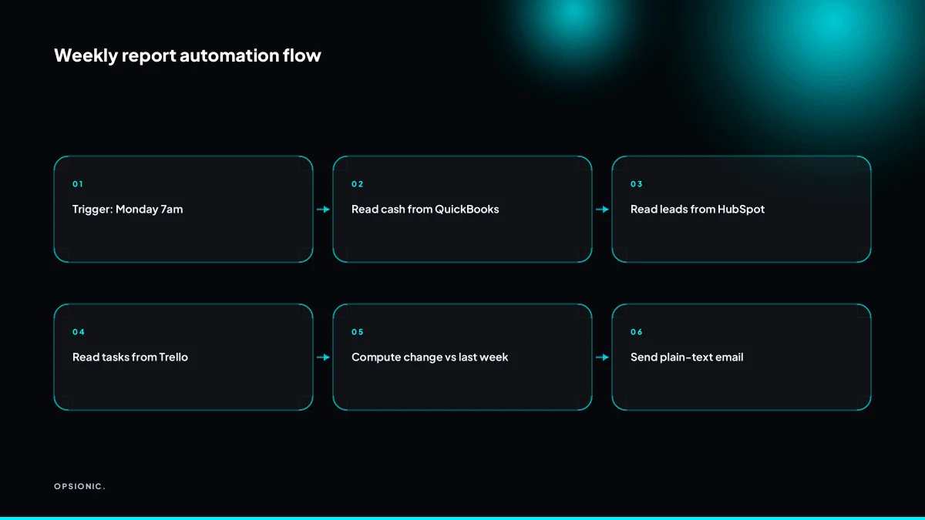Select the 'Read leads from HubSpot' card
Viewport: 925px width, 520px height.
[x=742, y=210]
